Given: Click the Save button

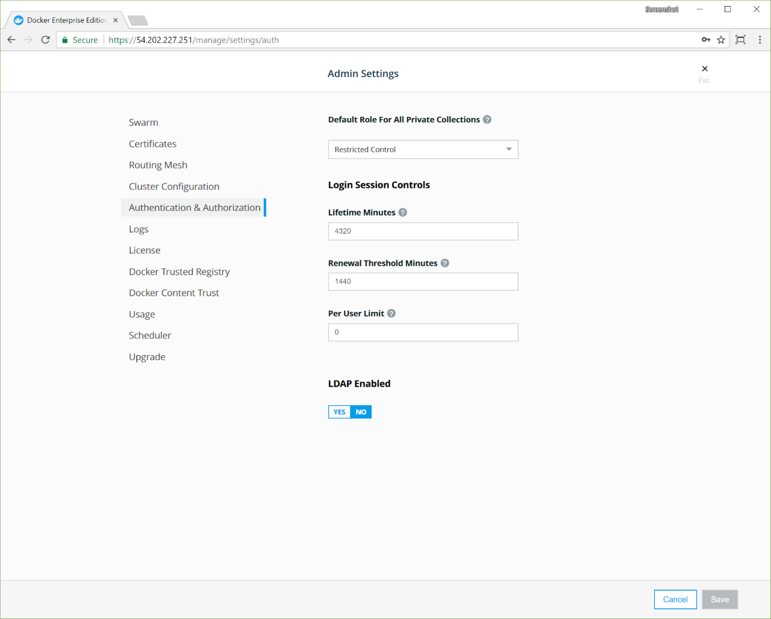Looking at the screenshot, I should pos(719,599).
